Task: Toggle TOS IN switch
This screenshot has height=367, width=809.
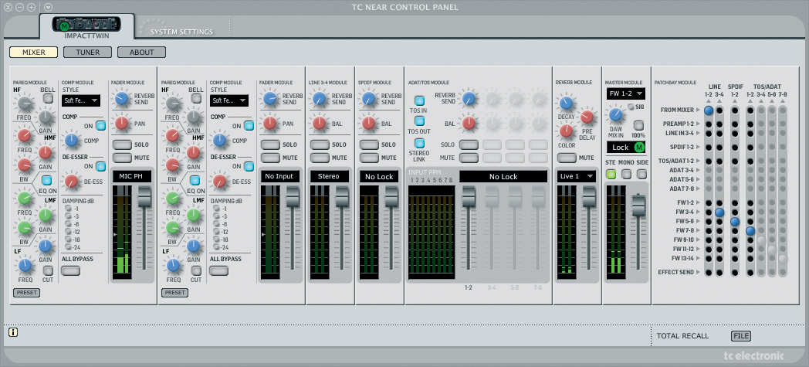Action: [x=419, y=101]
